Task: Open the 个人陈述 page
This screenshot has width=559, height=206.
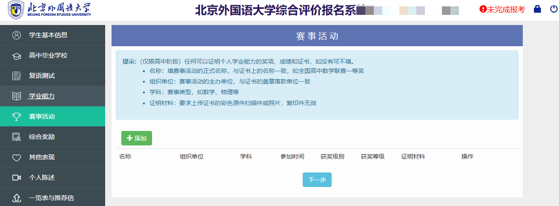Action: [42, 178]
